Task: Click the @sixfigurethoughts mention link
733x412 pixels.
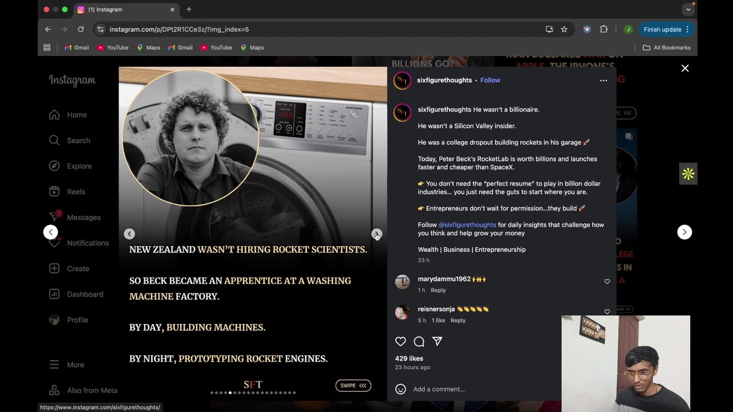Action: pos(467,225)
